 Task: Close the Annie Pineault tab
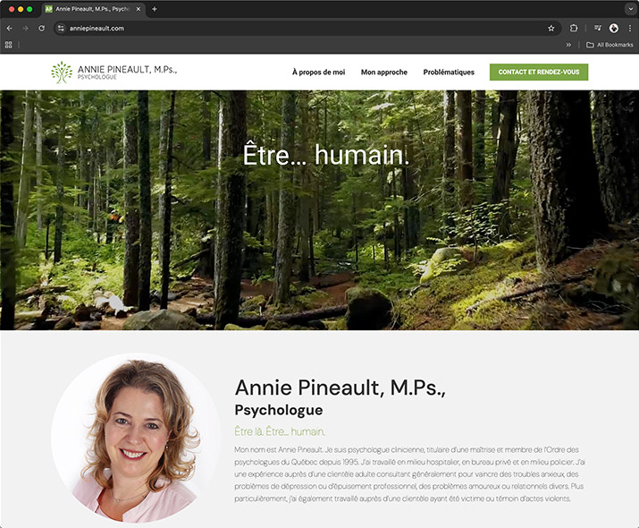coord(139,9)
